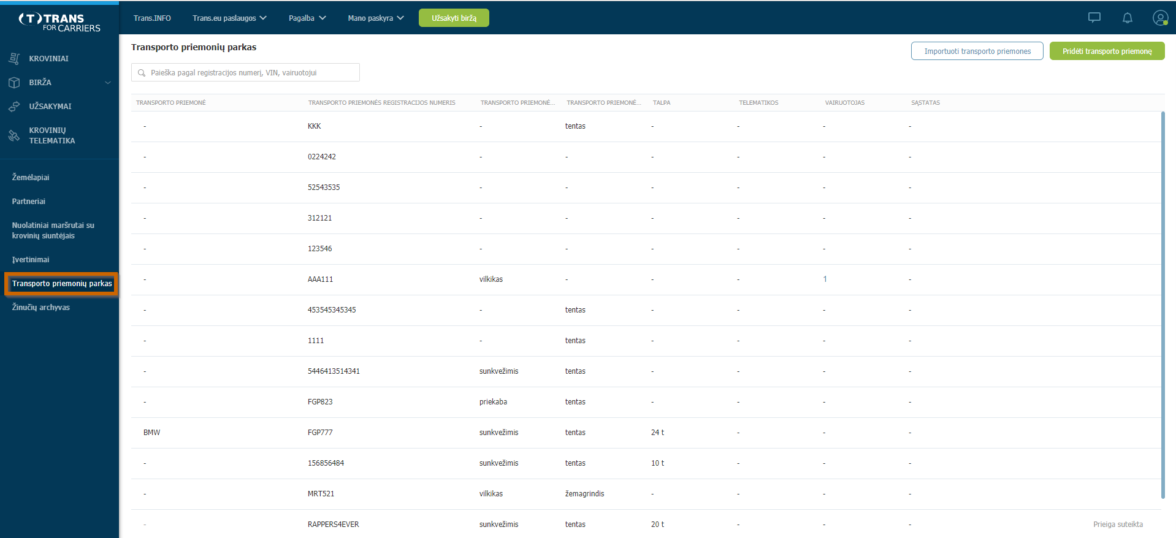This screenshot has height=538, width=1176.
Task: Open the user profile avatar
Action: (x=1160, y=18)
